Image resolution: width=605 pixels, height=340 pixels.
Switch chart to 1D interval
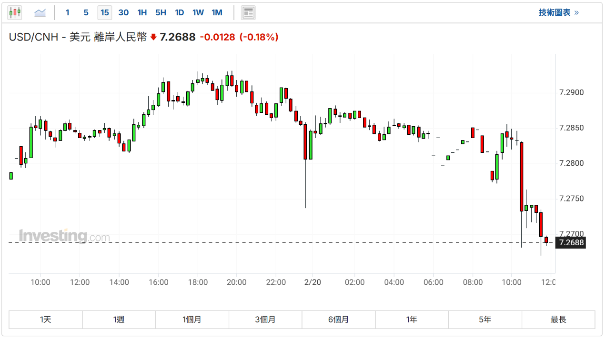pos(179,12)
